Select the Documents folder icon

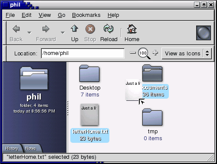tap(152, 73)
